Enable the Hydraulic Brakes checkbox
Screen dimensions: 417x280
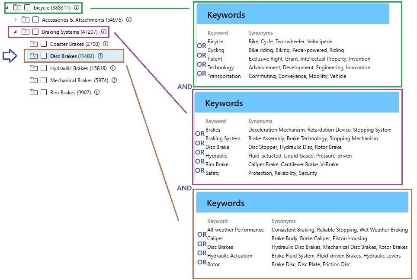(44, 68)
